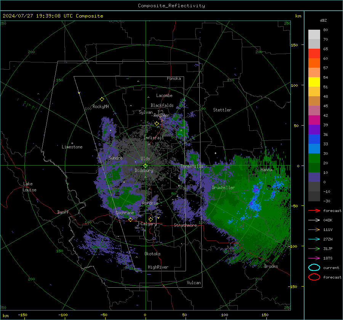Select the Brooks label
The height and width of the screenshot is (320, 343).
(271, 266)
